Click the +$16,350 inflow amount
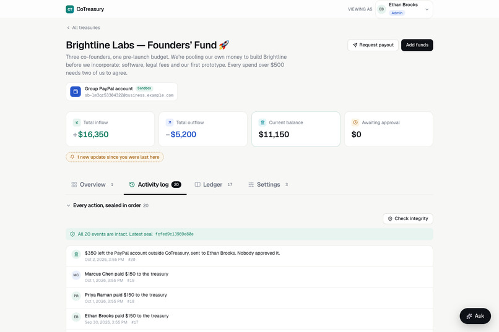 pyautogui.click(x=90, y=134)
